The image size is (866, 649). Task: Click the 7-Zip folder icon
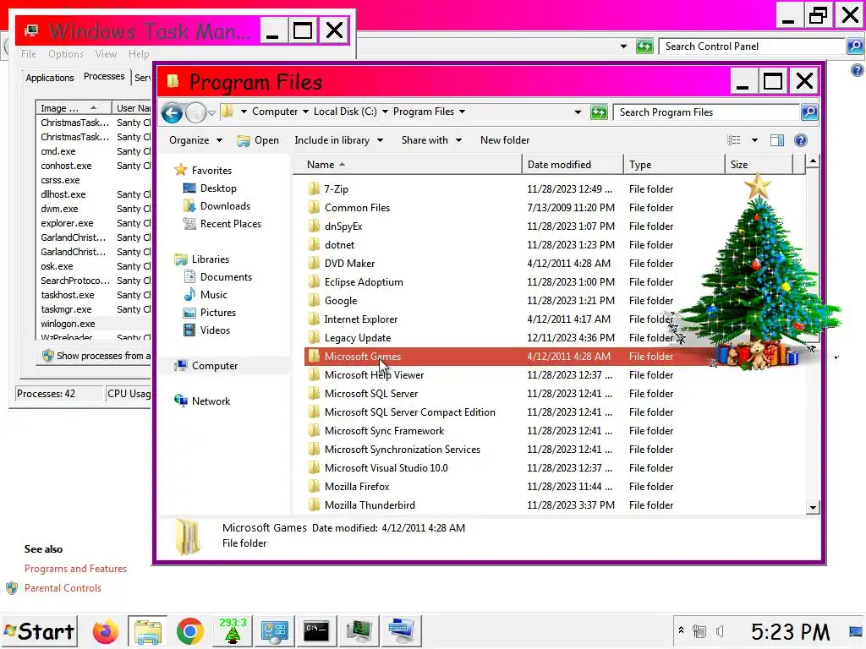point(314,188)
